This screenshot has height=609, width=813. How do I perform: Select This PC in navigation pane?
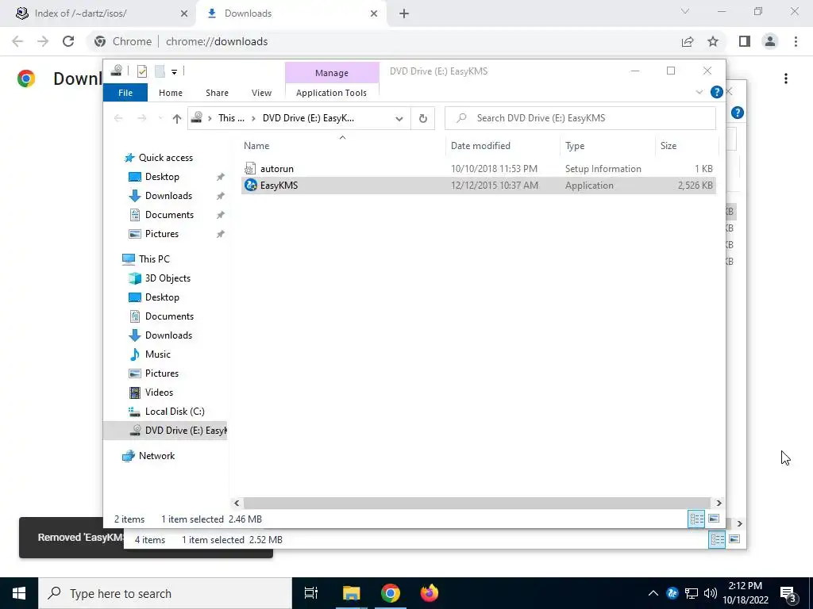[x=154, y=259]
